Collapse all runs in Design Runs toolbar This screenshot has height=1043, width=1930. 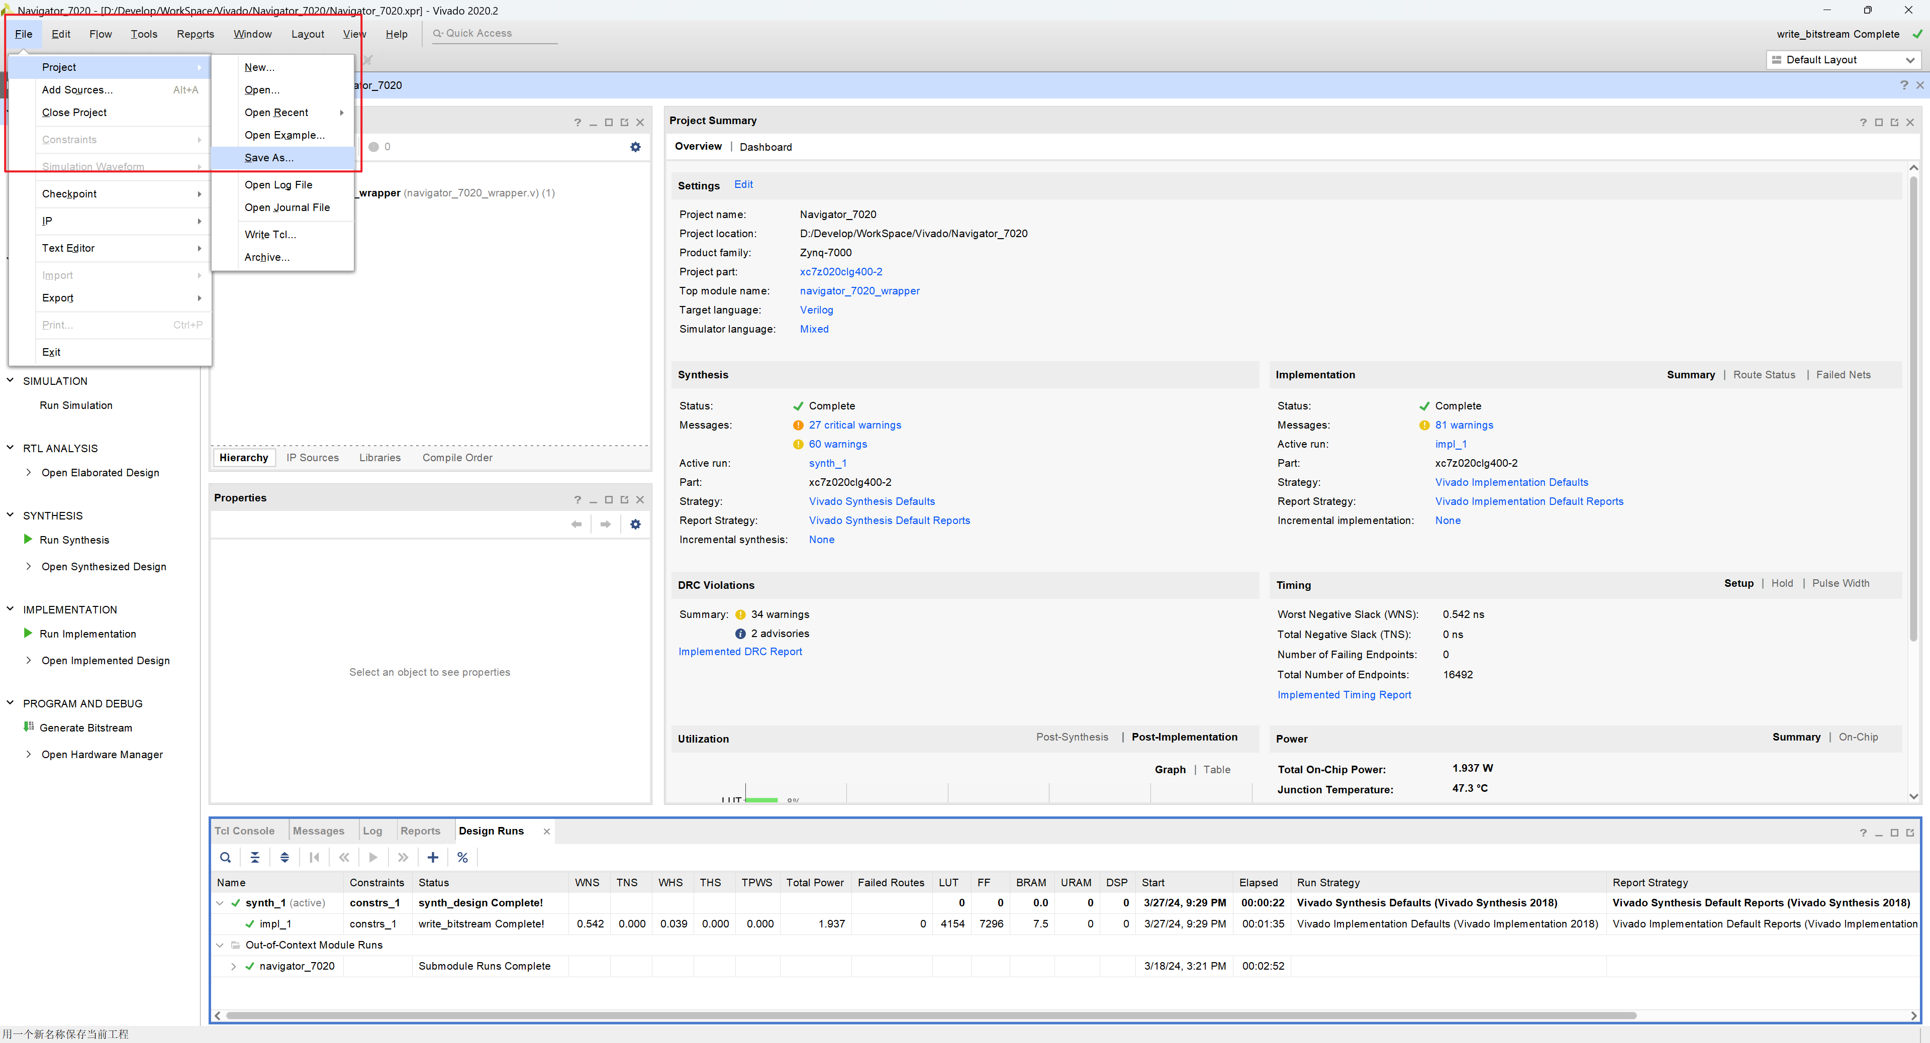coord(255,857)
